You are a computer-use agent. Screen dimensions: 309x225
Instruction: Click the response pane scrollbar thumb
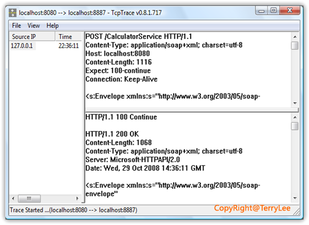(295, 126)
